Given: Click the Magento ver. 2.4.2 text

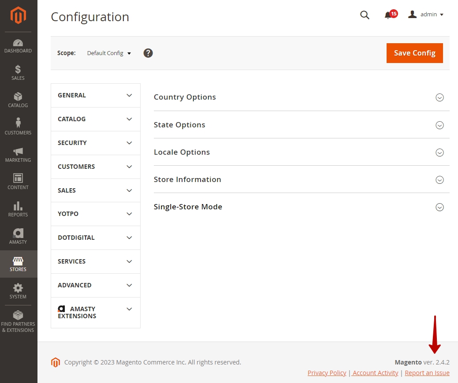Looking at the screenshot, I should click(x=422, y=362).
